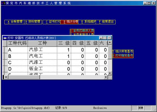Pick the 统计所有县市 option
Image resolution: width=157 pixels, height=112 pixels.
click(123, 52)
